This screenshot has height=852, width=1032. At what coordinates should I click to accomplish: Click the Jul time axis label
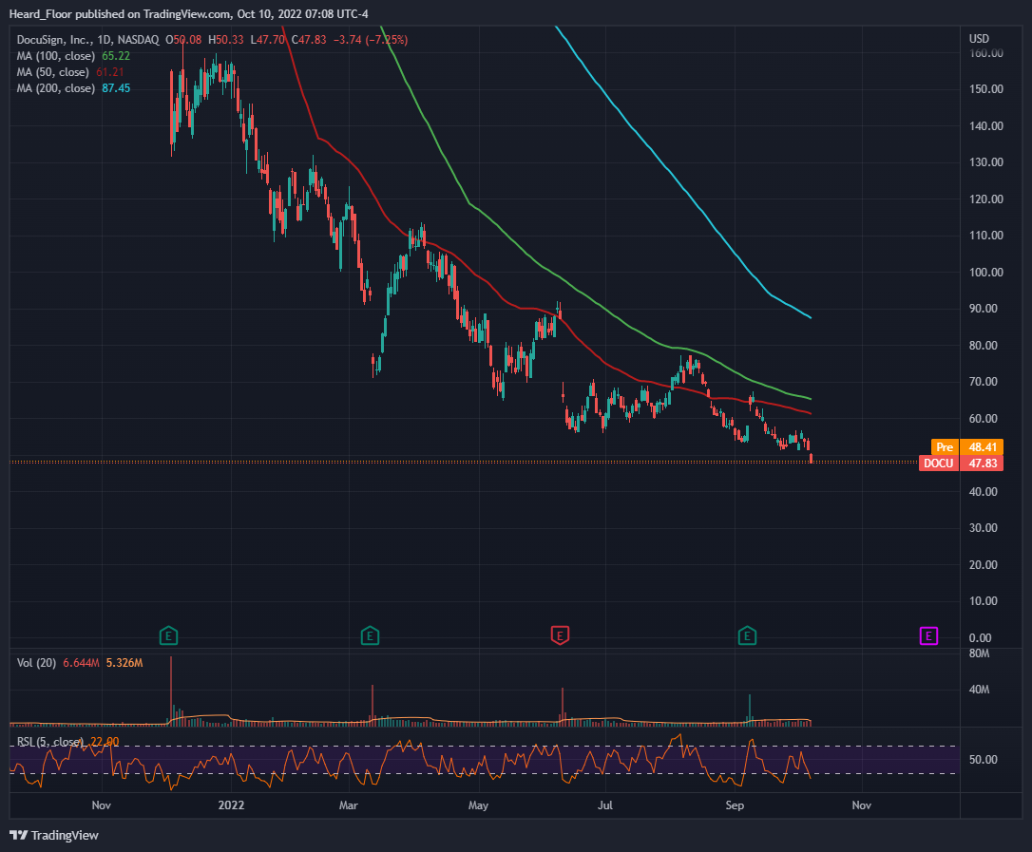point(605,805)
